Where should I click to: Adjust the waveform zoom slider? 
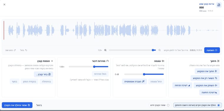click(x=132, y=50)
